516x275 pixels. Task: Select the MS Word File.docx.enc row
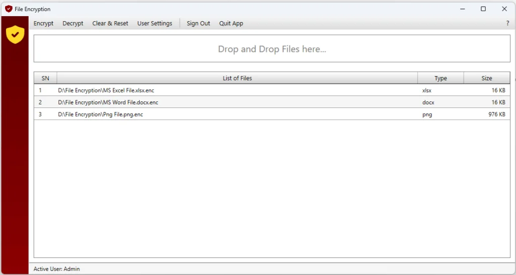click(272, 102)
